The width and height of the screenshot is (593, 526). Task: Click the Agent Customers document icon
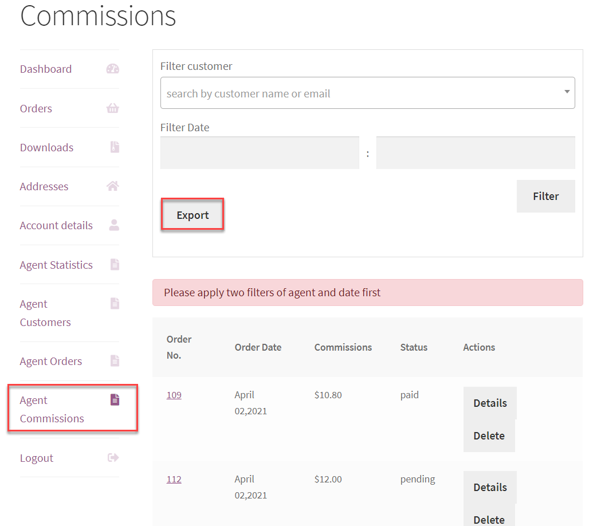click(115, 304)
